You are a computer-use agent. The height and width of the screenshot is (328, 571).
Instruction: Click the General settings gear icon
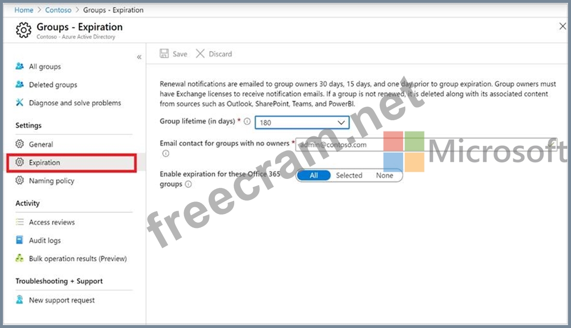pos(20,144)
